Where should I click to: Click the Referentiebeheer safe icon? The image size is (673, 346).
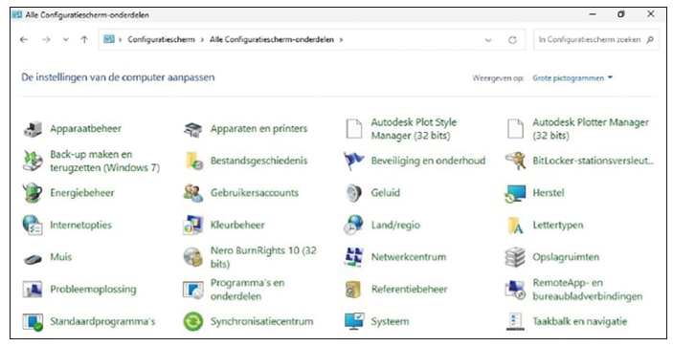coord(353,290)
